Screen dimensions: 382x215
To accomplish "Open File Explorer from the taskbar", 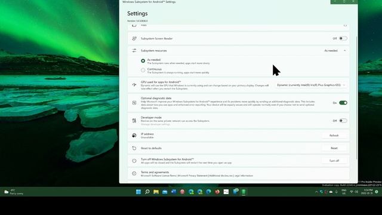I will click(156, 192).
